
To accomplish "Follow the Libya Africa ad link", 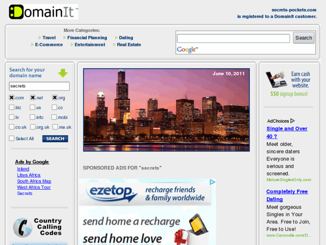I will 29,175.
